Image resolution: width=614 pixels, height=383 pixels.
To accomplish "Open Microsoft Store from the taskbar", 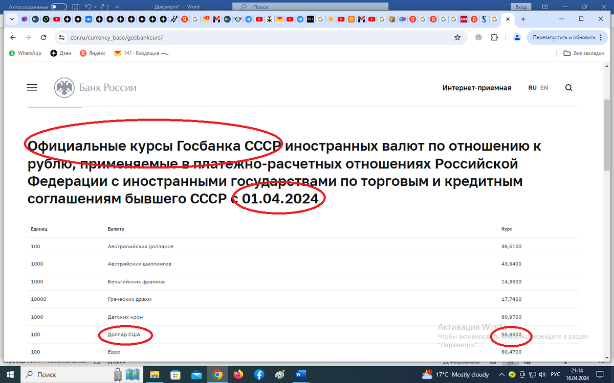I will pyautogui.click(x=175, y=374).
